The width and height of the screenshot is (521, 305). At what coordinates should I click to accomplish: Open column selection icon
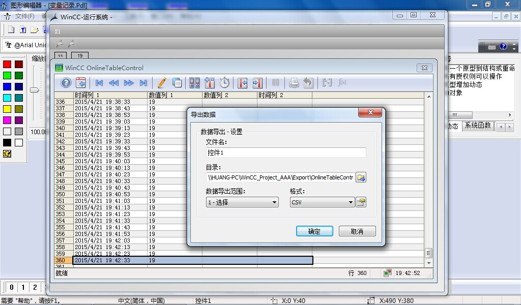210,82
